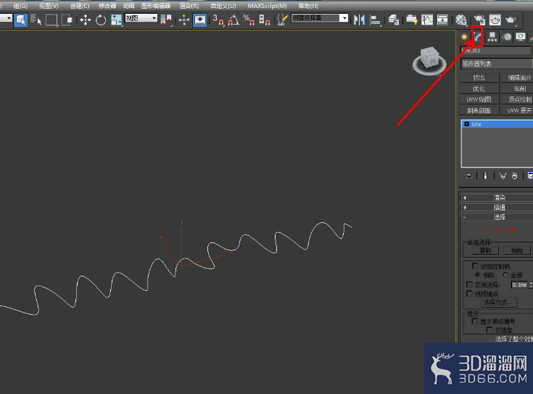Viewport: 533px width, 394px height.
Task: Open the named selection sets dropdown
Action: tap(320, 18)
